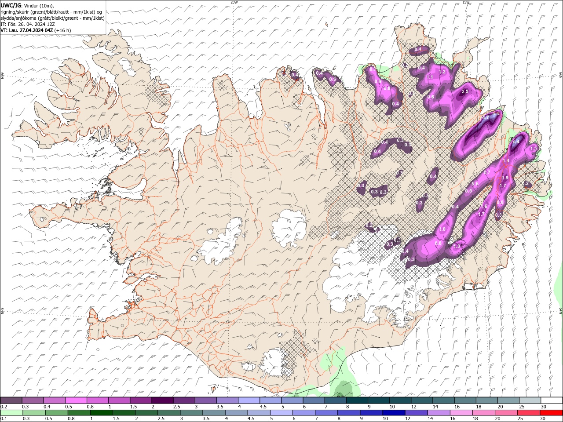The width and height of the screenshot is (563, 422).
Task: Select the 'VT: Lau. 27.04.2024 04Z (+16 h)' line
Action: click(36, 30)
